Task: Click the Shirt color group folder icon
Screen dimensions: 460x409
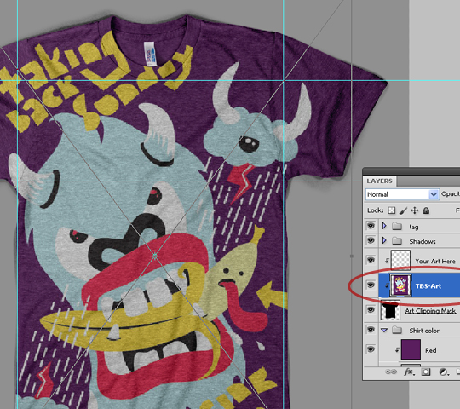Action: tap(397, 330)
